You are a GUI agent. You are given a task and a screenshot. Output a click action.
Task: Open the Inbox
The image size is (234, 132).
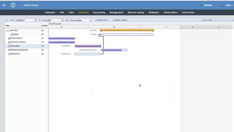227,5
